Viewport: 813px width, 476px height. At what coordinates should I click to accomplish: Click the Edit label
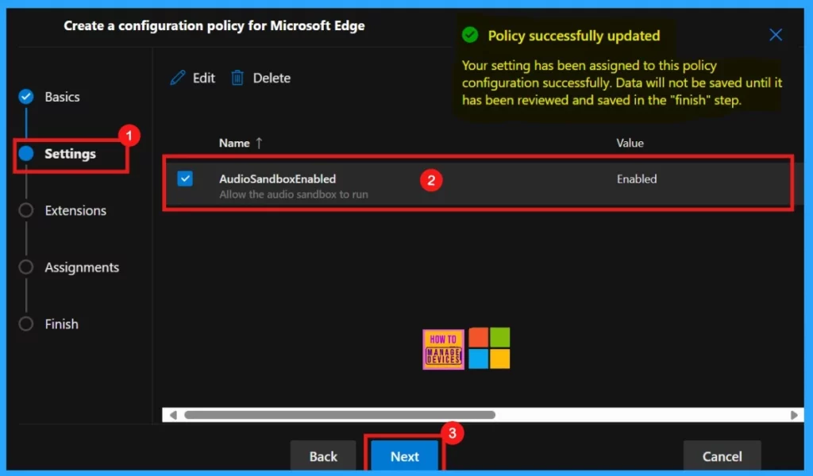click(x=204, y=79)
